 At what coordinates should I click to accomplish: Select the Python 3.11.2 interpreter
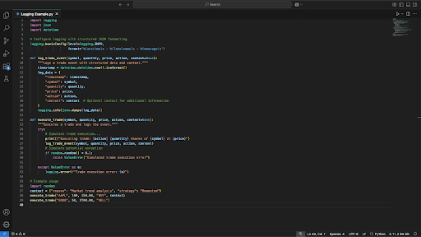pos(399,234)
